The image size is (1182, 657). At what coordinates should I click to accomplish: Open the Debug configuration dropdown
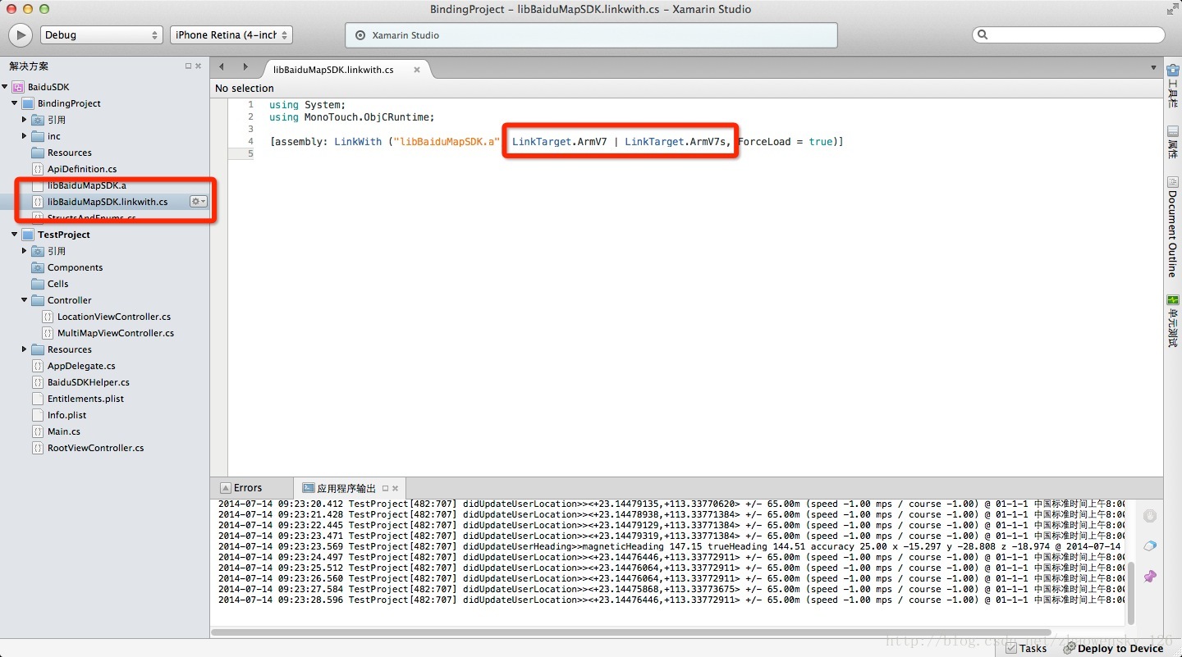(102, 35)
